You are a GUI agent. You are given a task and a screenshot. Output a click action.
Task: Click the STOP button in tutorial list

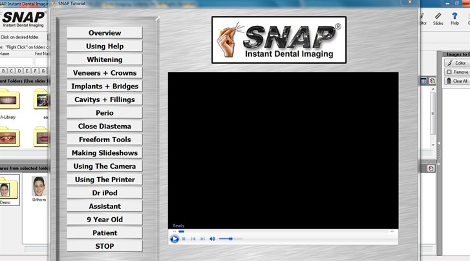click(105, 246)
